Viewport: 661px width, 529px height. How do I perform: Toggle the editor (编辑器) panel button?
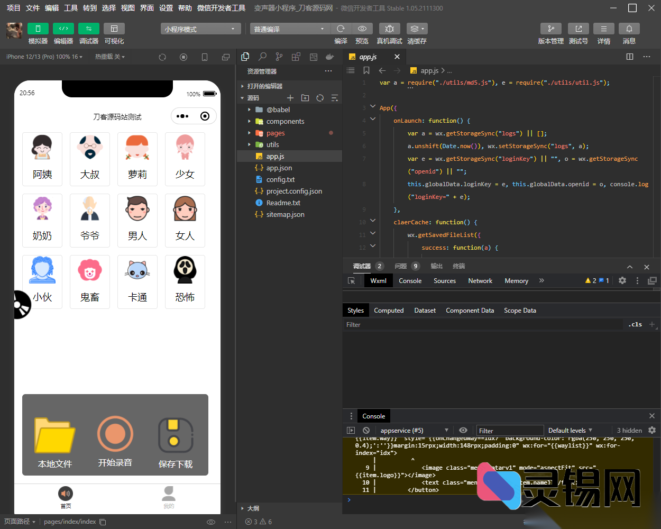pyautogui.click(x=63, y=29)
